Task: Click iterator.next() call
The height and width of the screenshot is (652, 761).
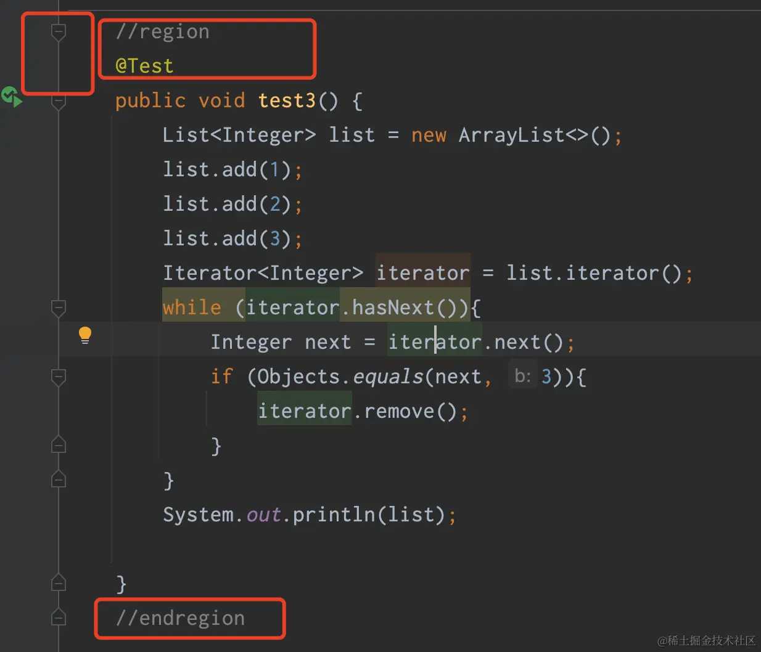Action: point(476,342)
